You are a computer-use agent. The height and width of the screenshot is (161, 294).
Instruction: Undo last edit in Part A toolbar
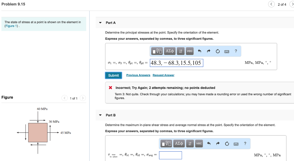coord(200,51)
